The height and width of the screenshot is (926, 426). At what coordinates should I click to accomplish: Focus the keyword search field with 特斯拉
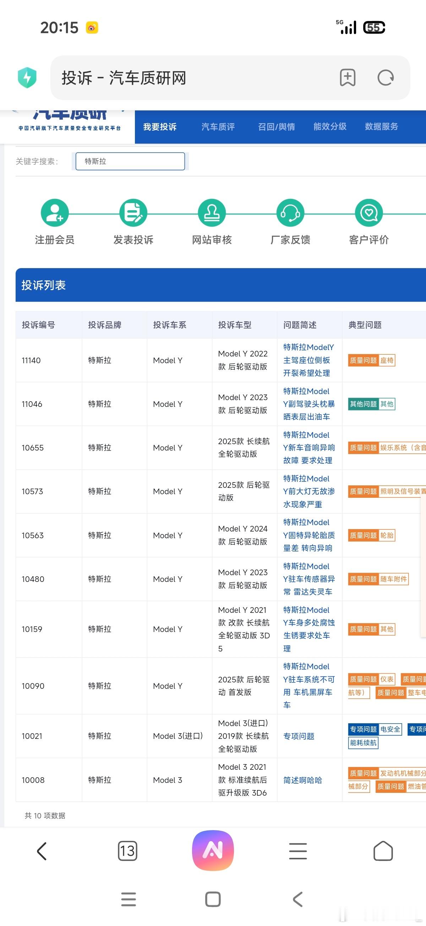[x=130, y=162]
